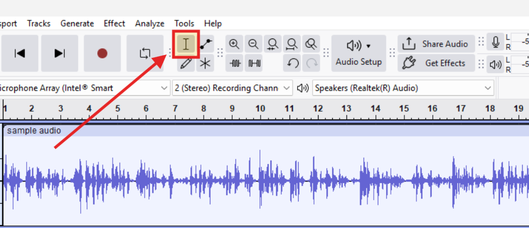This screenshot has width=529, height=228.
Task: Silence the audio selection
Action: (254, 64)
